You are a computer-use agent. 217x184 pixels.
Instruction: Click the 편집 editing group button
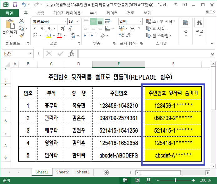pos(199,28)
